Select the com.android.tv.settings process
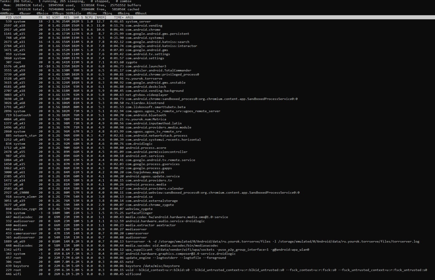 click(148, 54)
